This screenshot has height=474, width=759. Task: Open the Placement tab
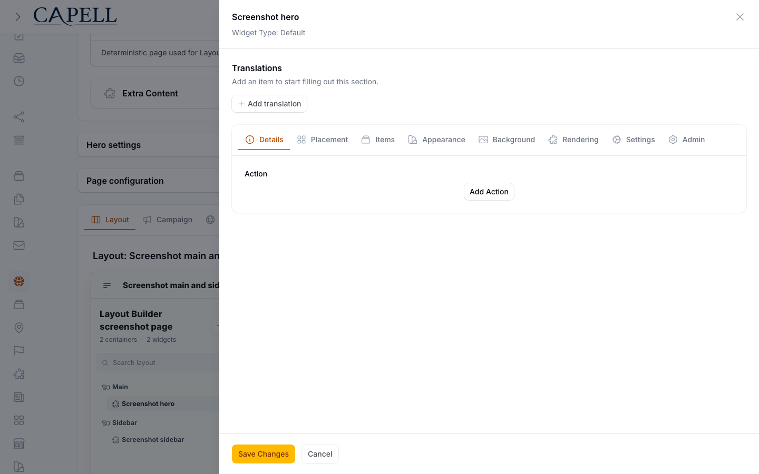pos(323,140)
